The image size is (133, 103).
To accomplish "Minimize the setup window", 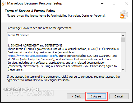I will [x=102, y=3].
